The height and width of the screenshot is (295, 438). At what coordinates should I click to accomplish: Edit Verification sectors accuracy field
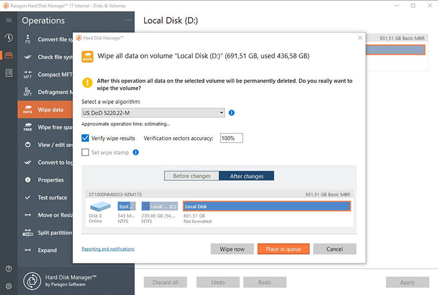pos(231,138)
